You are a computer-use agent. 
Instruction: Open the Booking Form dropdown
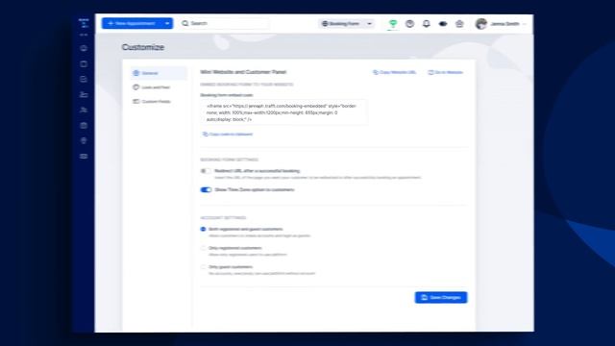point(346,23)
